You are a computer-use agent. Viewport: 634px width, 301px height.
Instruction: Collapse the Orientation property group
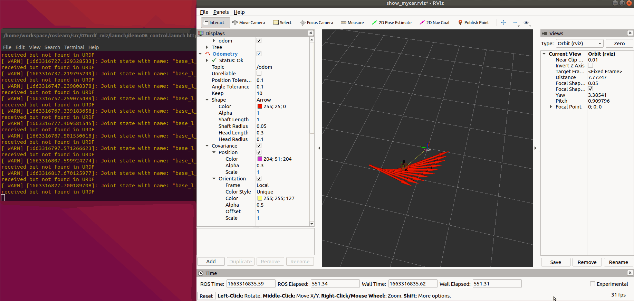(x=214, y=179)
